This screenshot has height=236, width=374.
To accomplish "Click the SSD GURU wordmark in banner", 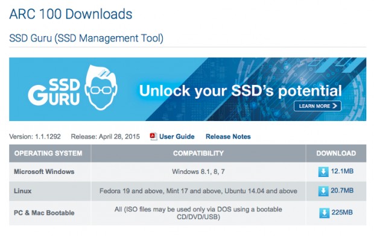I will (54, 92).
